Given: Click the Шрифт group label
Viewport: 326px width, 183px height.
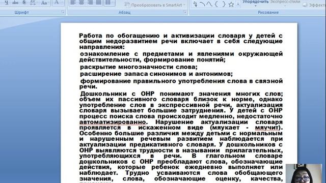Looking at the screenshot, I should [21, 12].
